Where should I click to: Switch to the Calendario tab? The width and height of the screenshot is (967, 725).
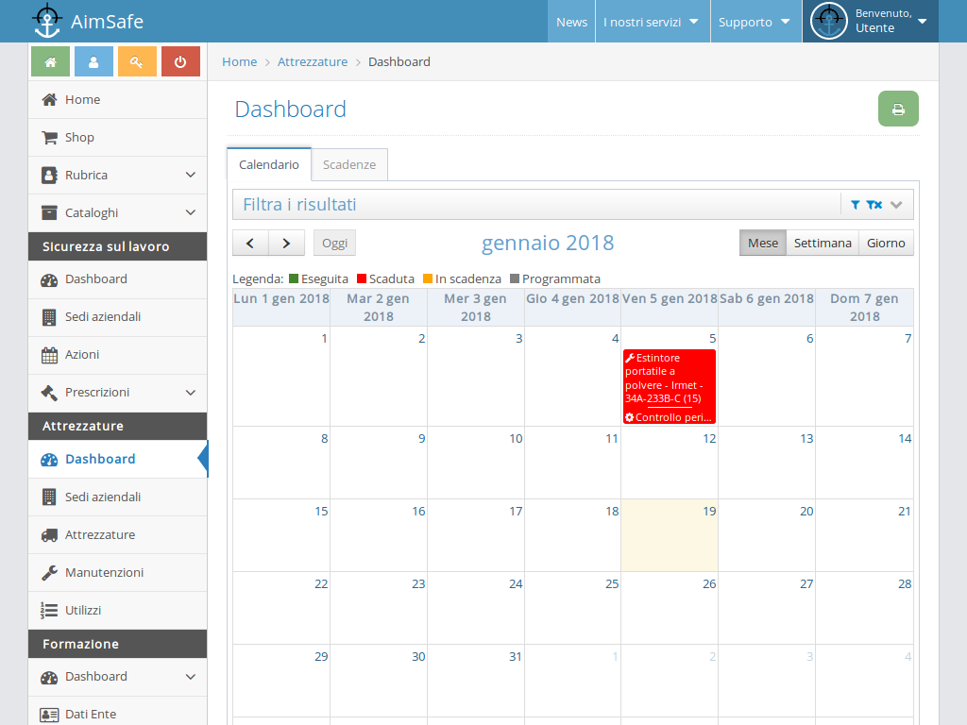(x=269, y=164)
